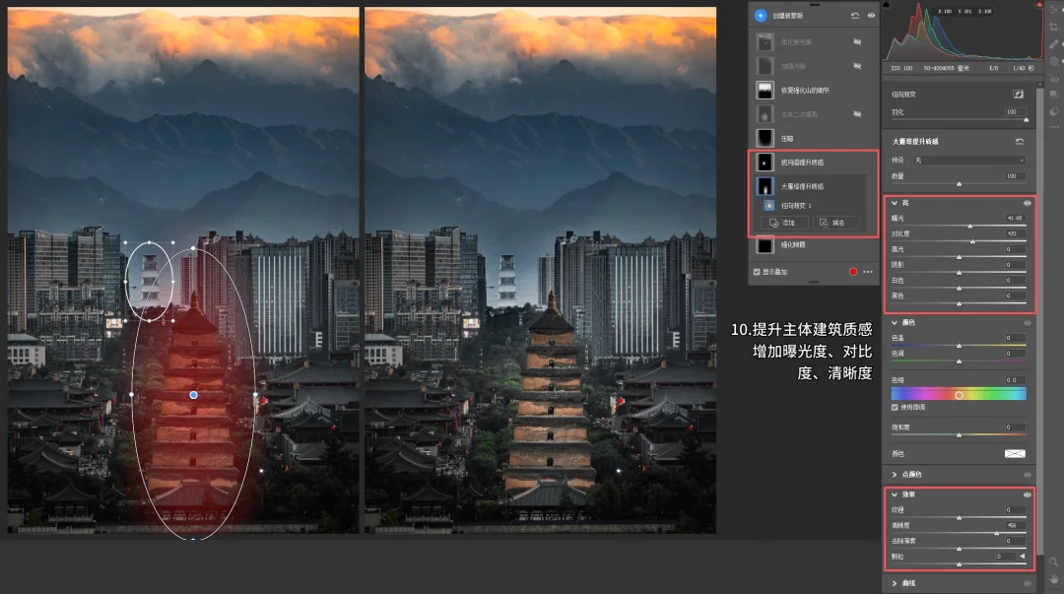This screenshot has width=1064, height=594.
Task: Click the 白色 whites slider handle
Action: tap(959, 289)
